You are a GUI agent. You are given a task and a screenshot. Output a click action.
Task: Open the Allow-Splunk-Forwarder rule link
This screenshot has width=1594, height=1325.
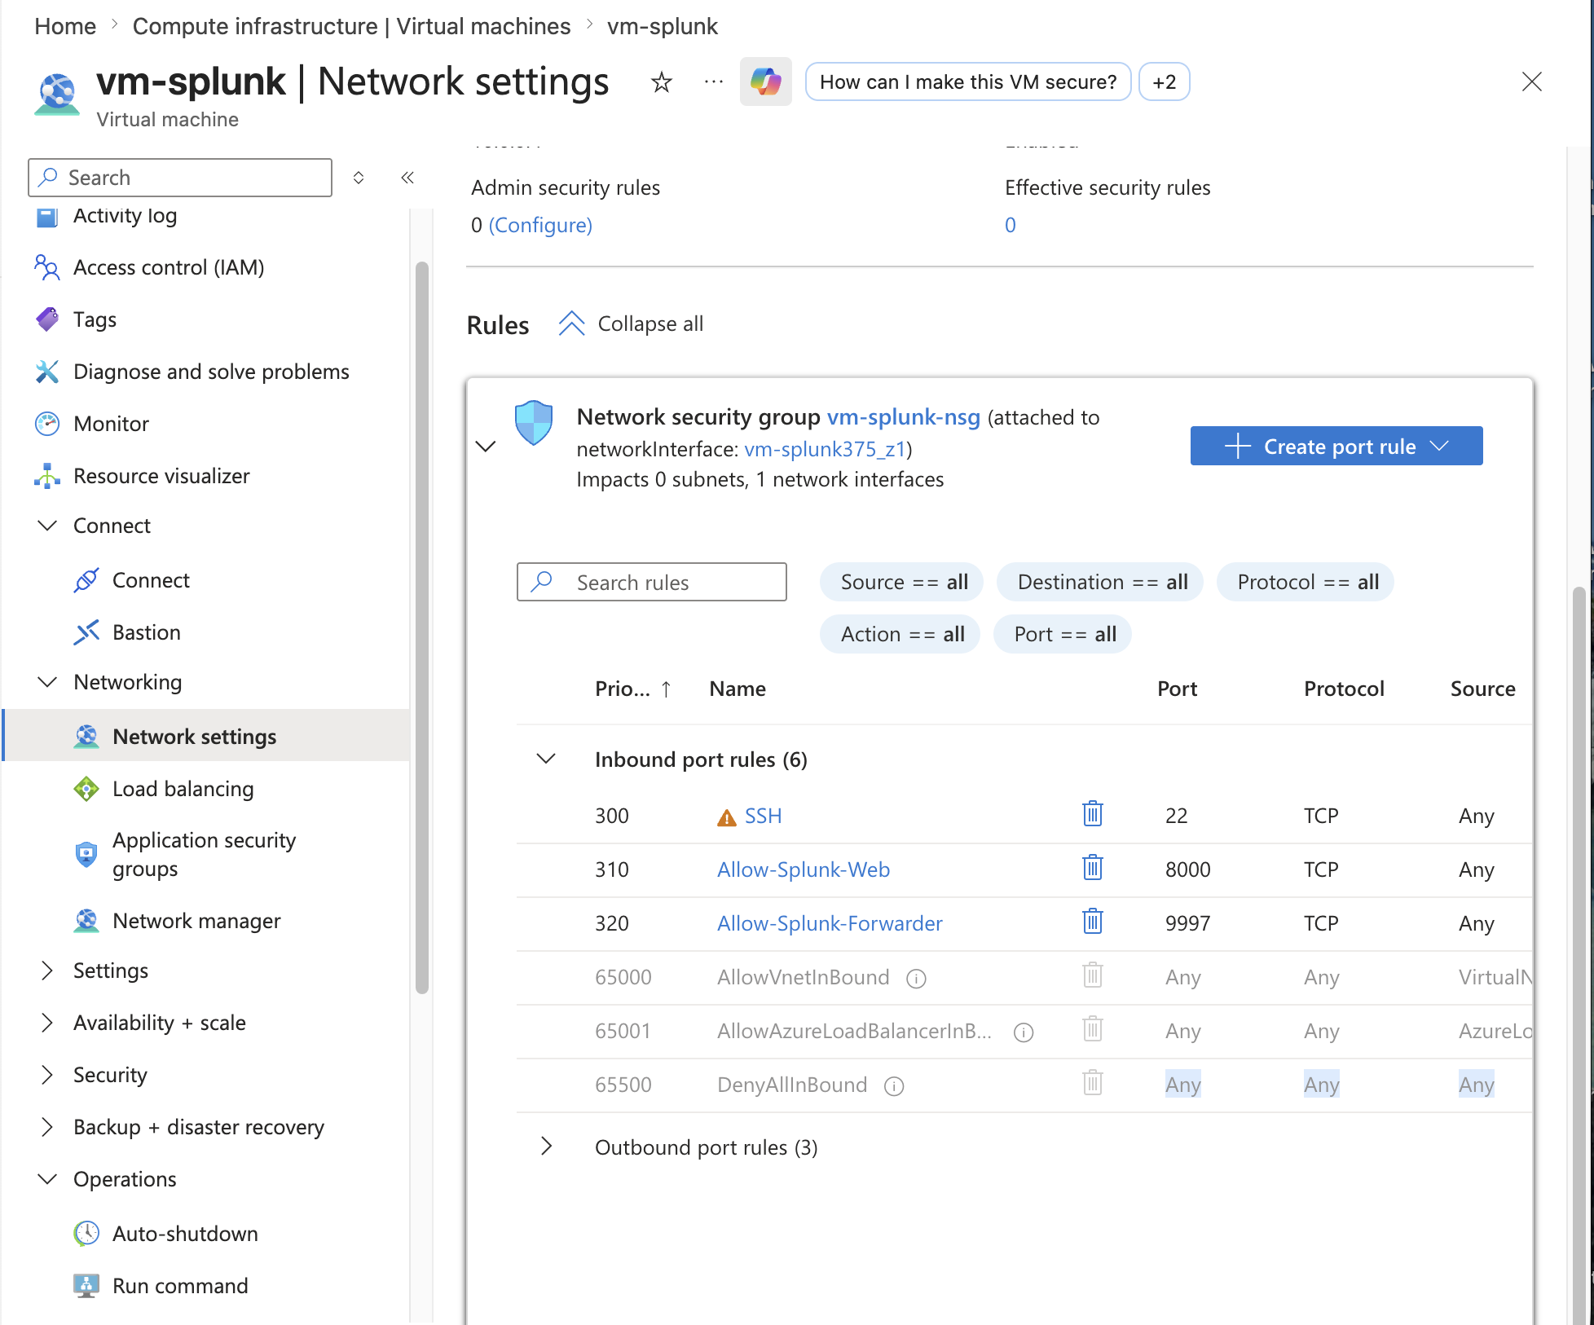pos(830,923)
